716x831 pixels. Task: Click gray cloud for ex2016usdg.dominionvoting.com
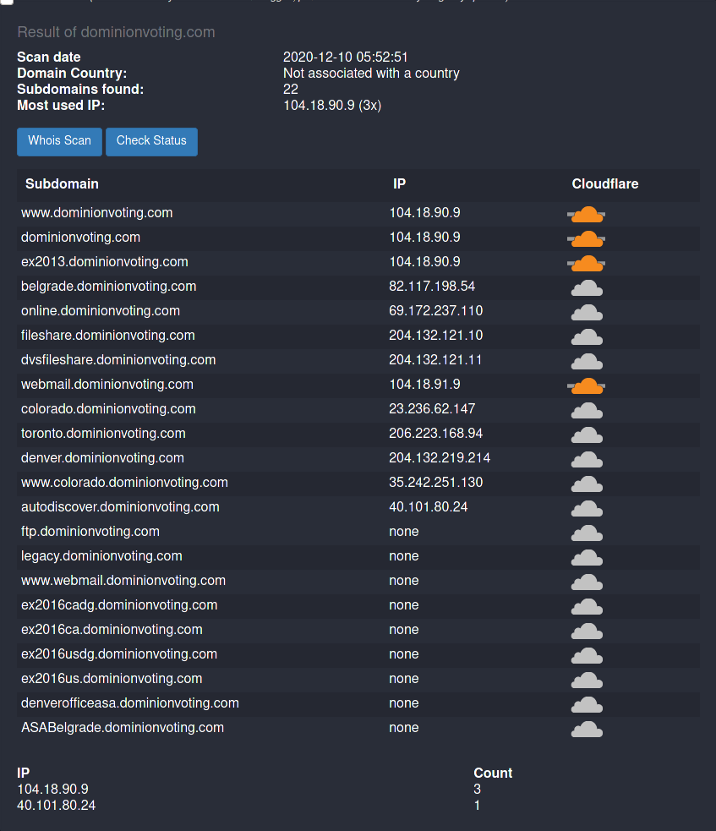point(587,655)
